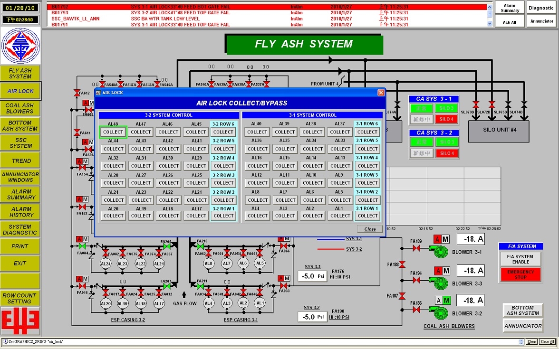The image size is (559, 349).
Task: Open SSC SYSTEM page
Action: click(x=20, y=143)
